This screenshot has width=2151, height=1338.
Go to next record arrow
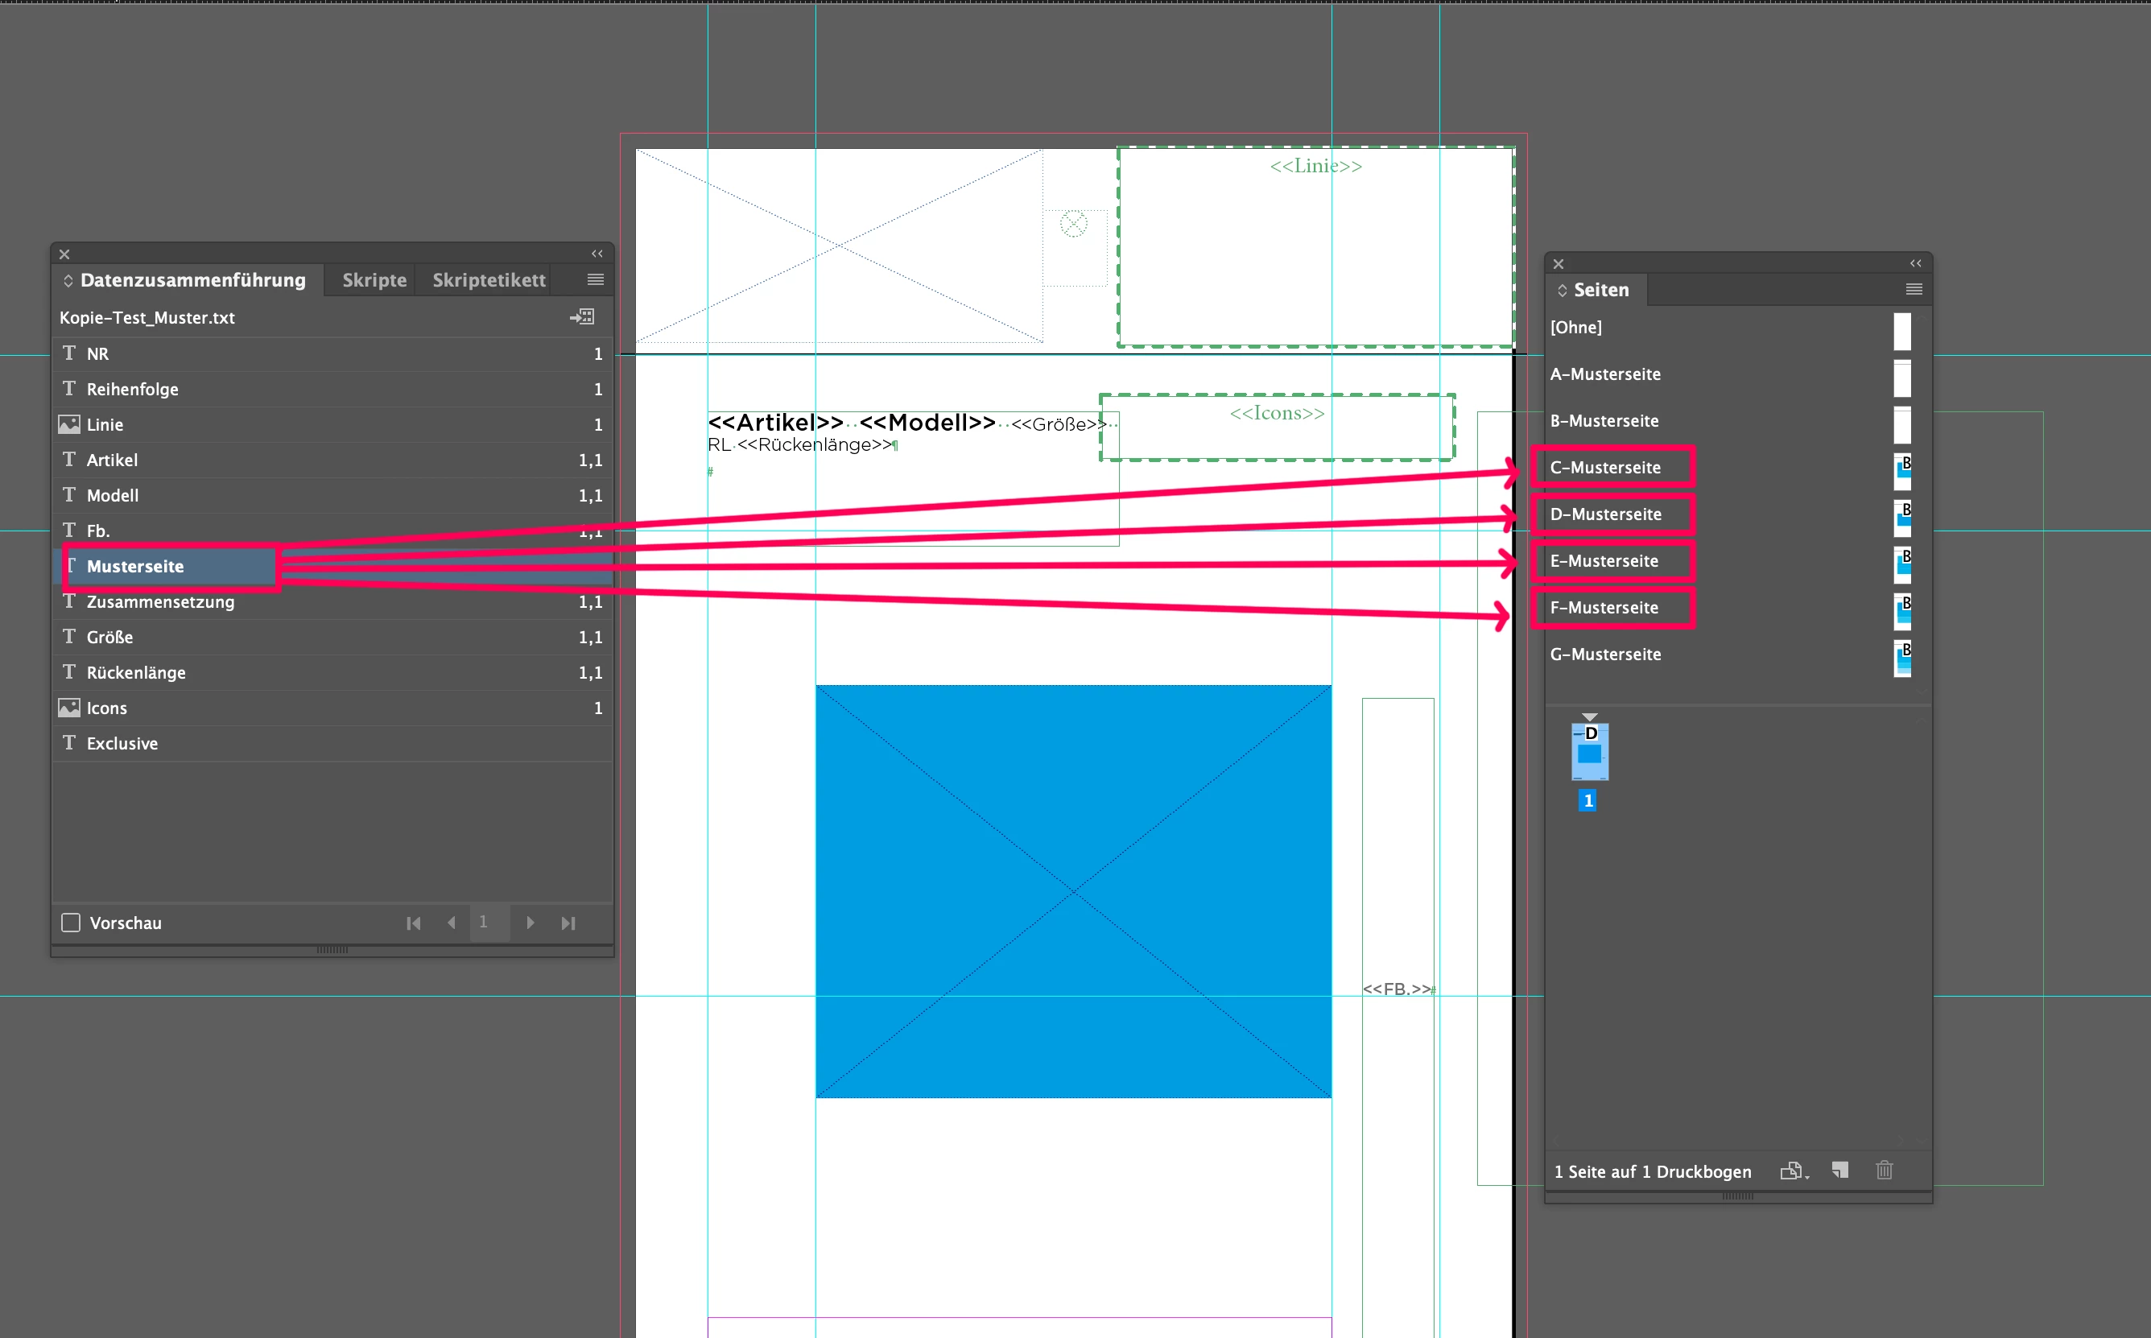[530, 923]
